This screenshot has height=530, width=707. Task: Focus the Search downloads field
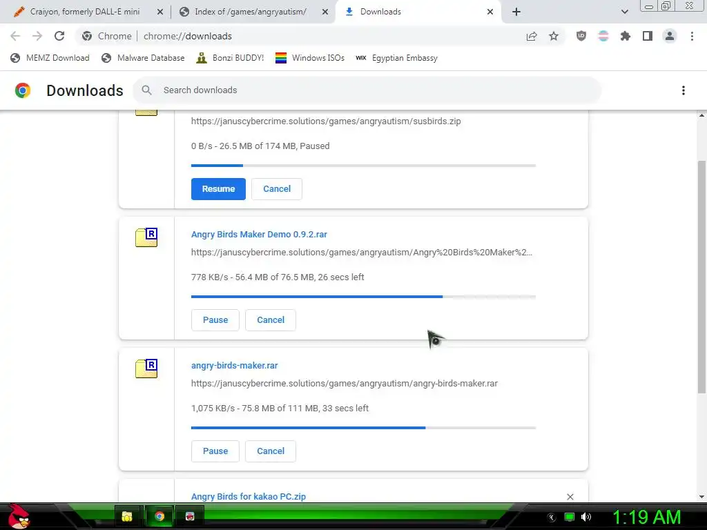tap(367, 90)
